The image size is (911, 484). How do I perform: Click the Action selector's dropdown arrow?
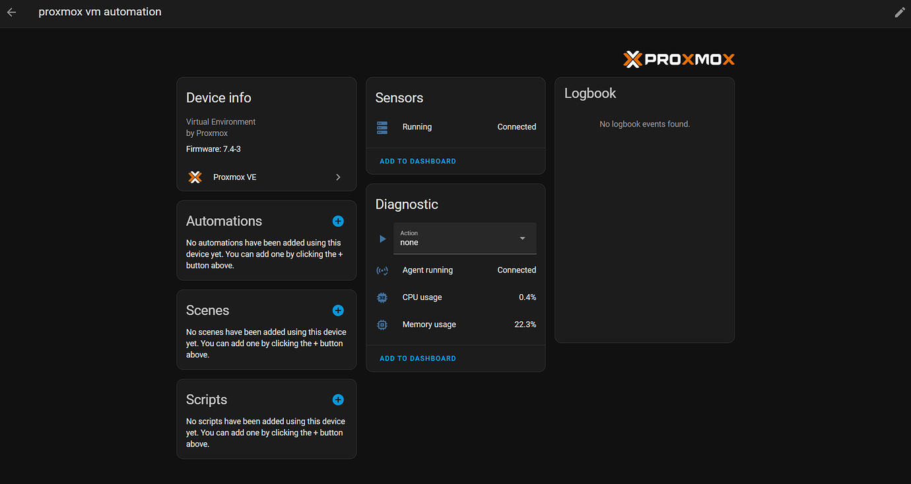521,239
